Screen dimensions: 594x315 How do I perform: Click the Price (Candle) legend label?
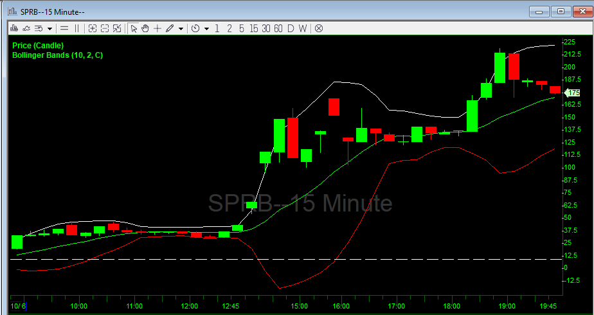[37, 46]
